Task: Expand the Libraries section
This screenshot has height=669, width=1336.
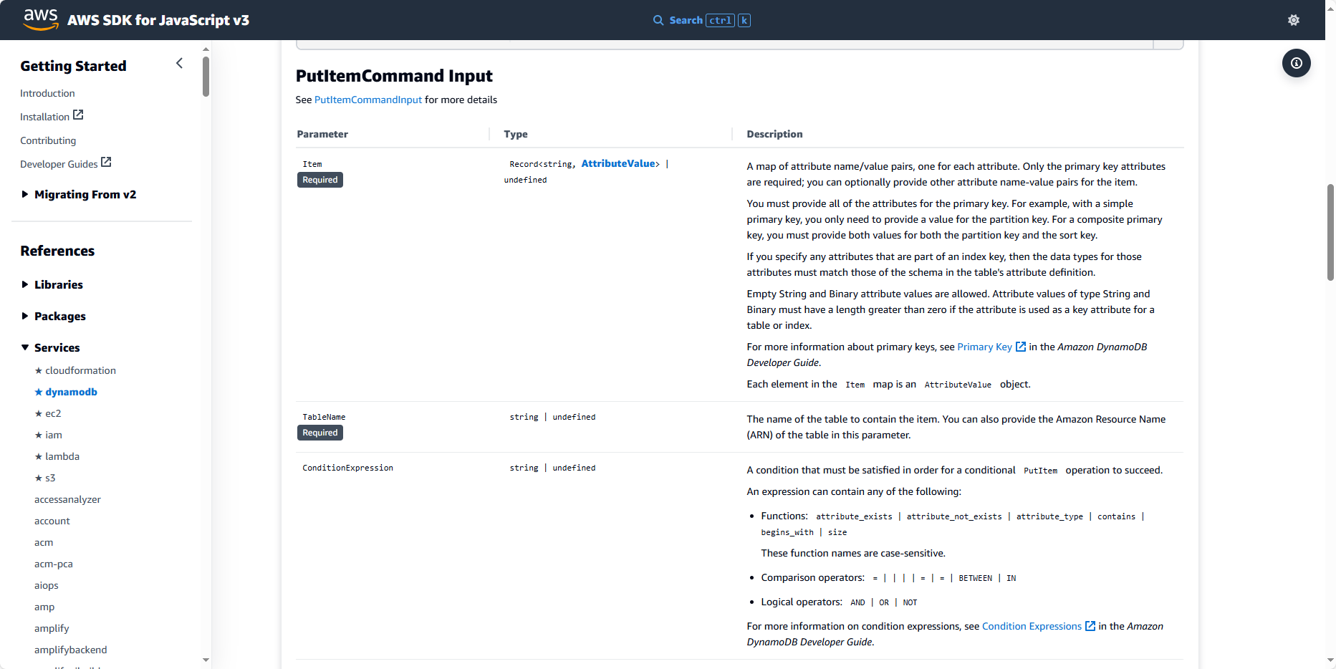Action: click(25, 284)
